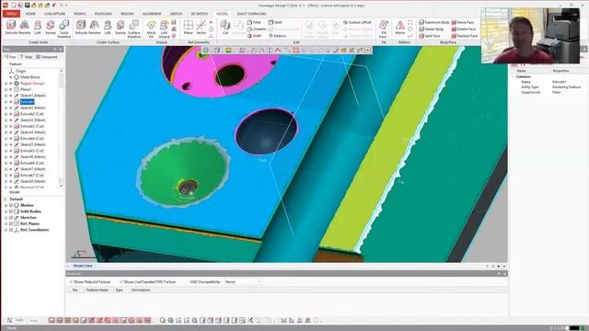Apply the Fillet tool

click(x=254, y=22)
